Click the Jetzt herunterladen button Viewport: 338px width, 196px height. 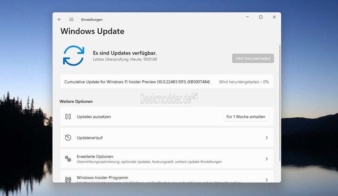(x=253, y=58)
